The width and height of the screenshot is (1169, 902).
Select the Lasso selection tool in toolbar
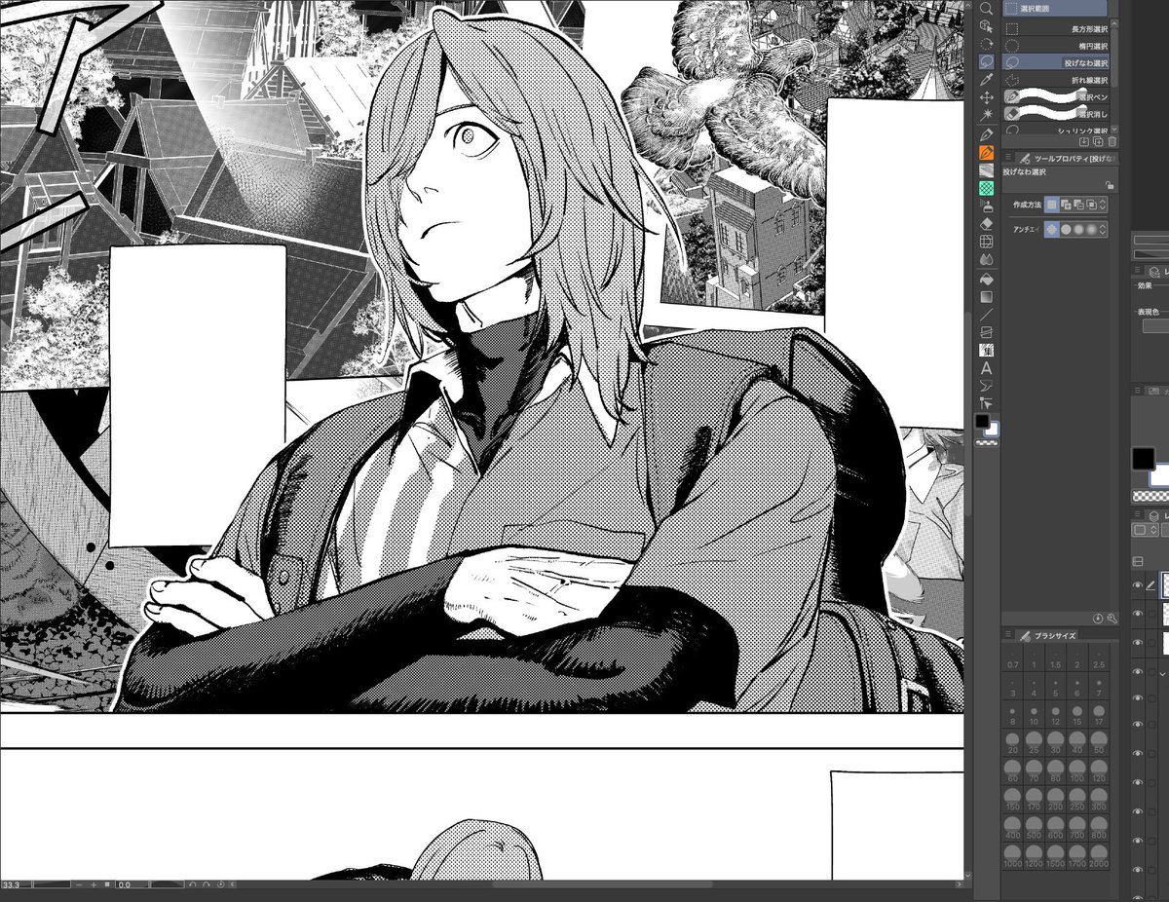point(986,61)
